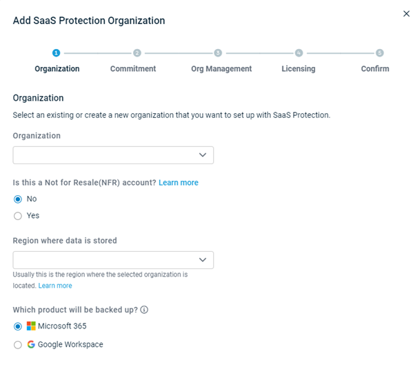Expand the Region where data is stored chevron
The image size is (413, 365).
pyautogui.click(x=203, y=260)
